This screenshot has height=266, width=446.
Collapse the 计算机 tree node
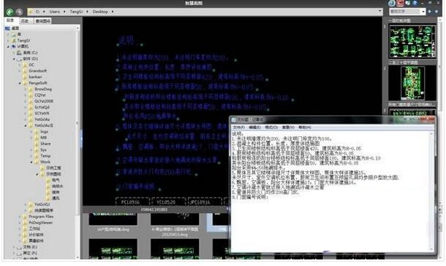(x=8, y=47)
